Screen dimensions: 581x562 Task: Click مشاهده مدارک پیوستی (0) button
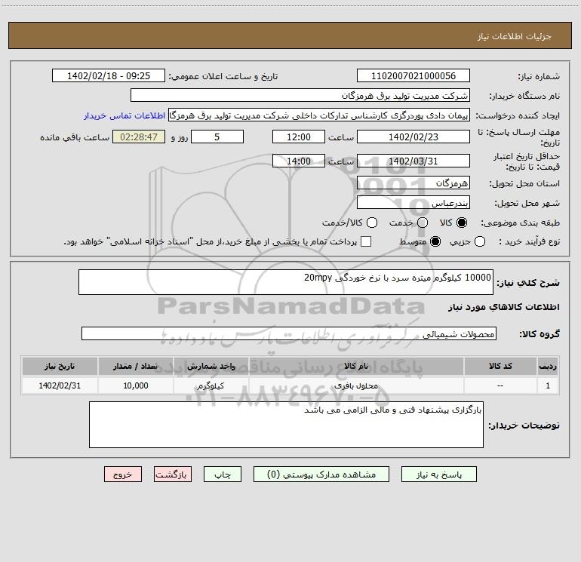[x=321, y=474]
